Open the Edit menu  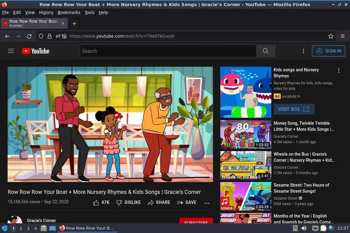[x=17, y=12]
